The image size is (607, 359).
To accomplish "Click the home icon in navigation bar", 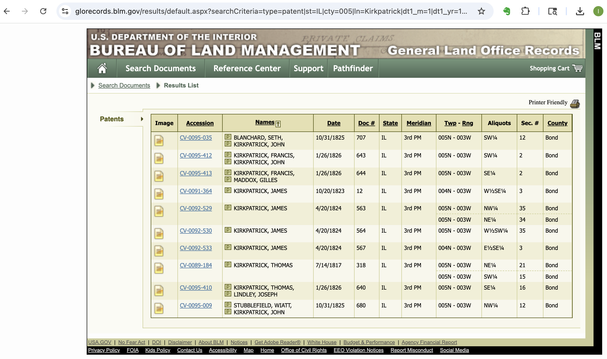I will [102, 68].
